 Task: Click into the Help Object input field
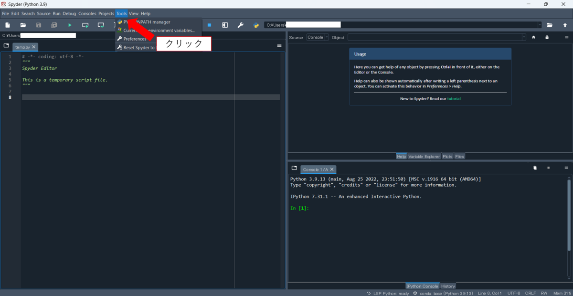[x=435, y=37]
